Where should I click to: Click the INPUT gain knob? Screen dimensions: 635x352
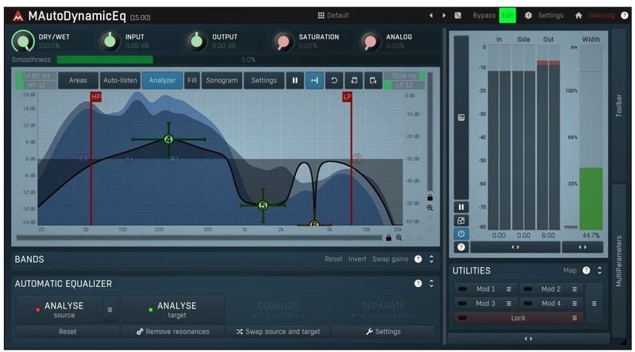pyautogui.click(x=110, y=41)
